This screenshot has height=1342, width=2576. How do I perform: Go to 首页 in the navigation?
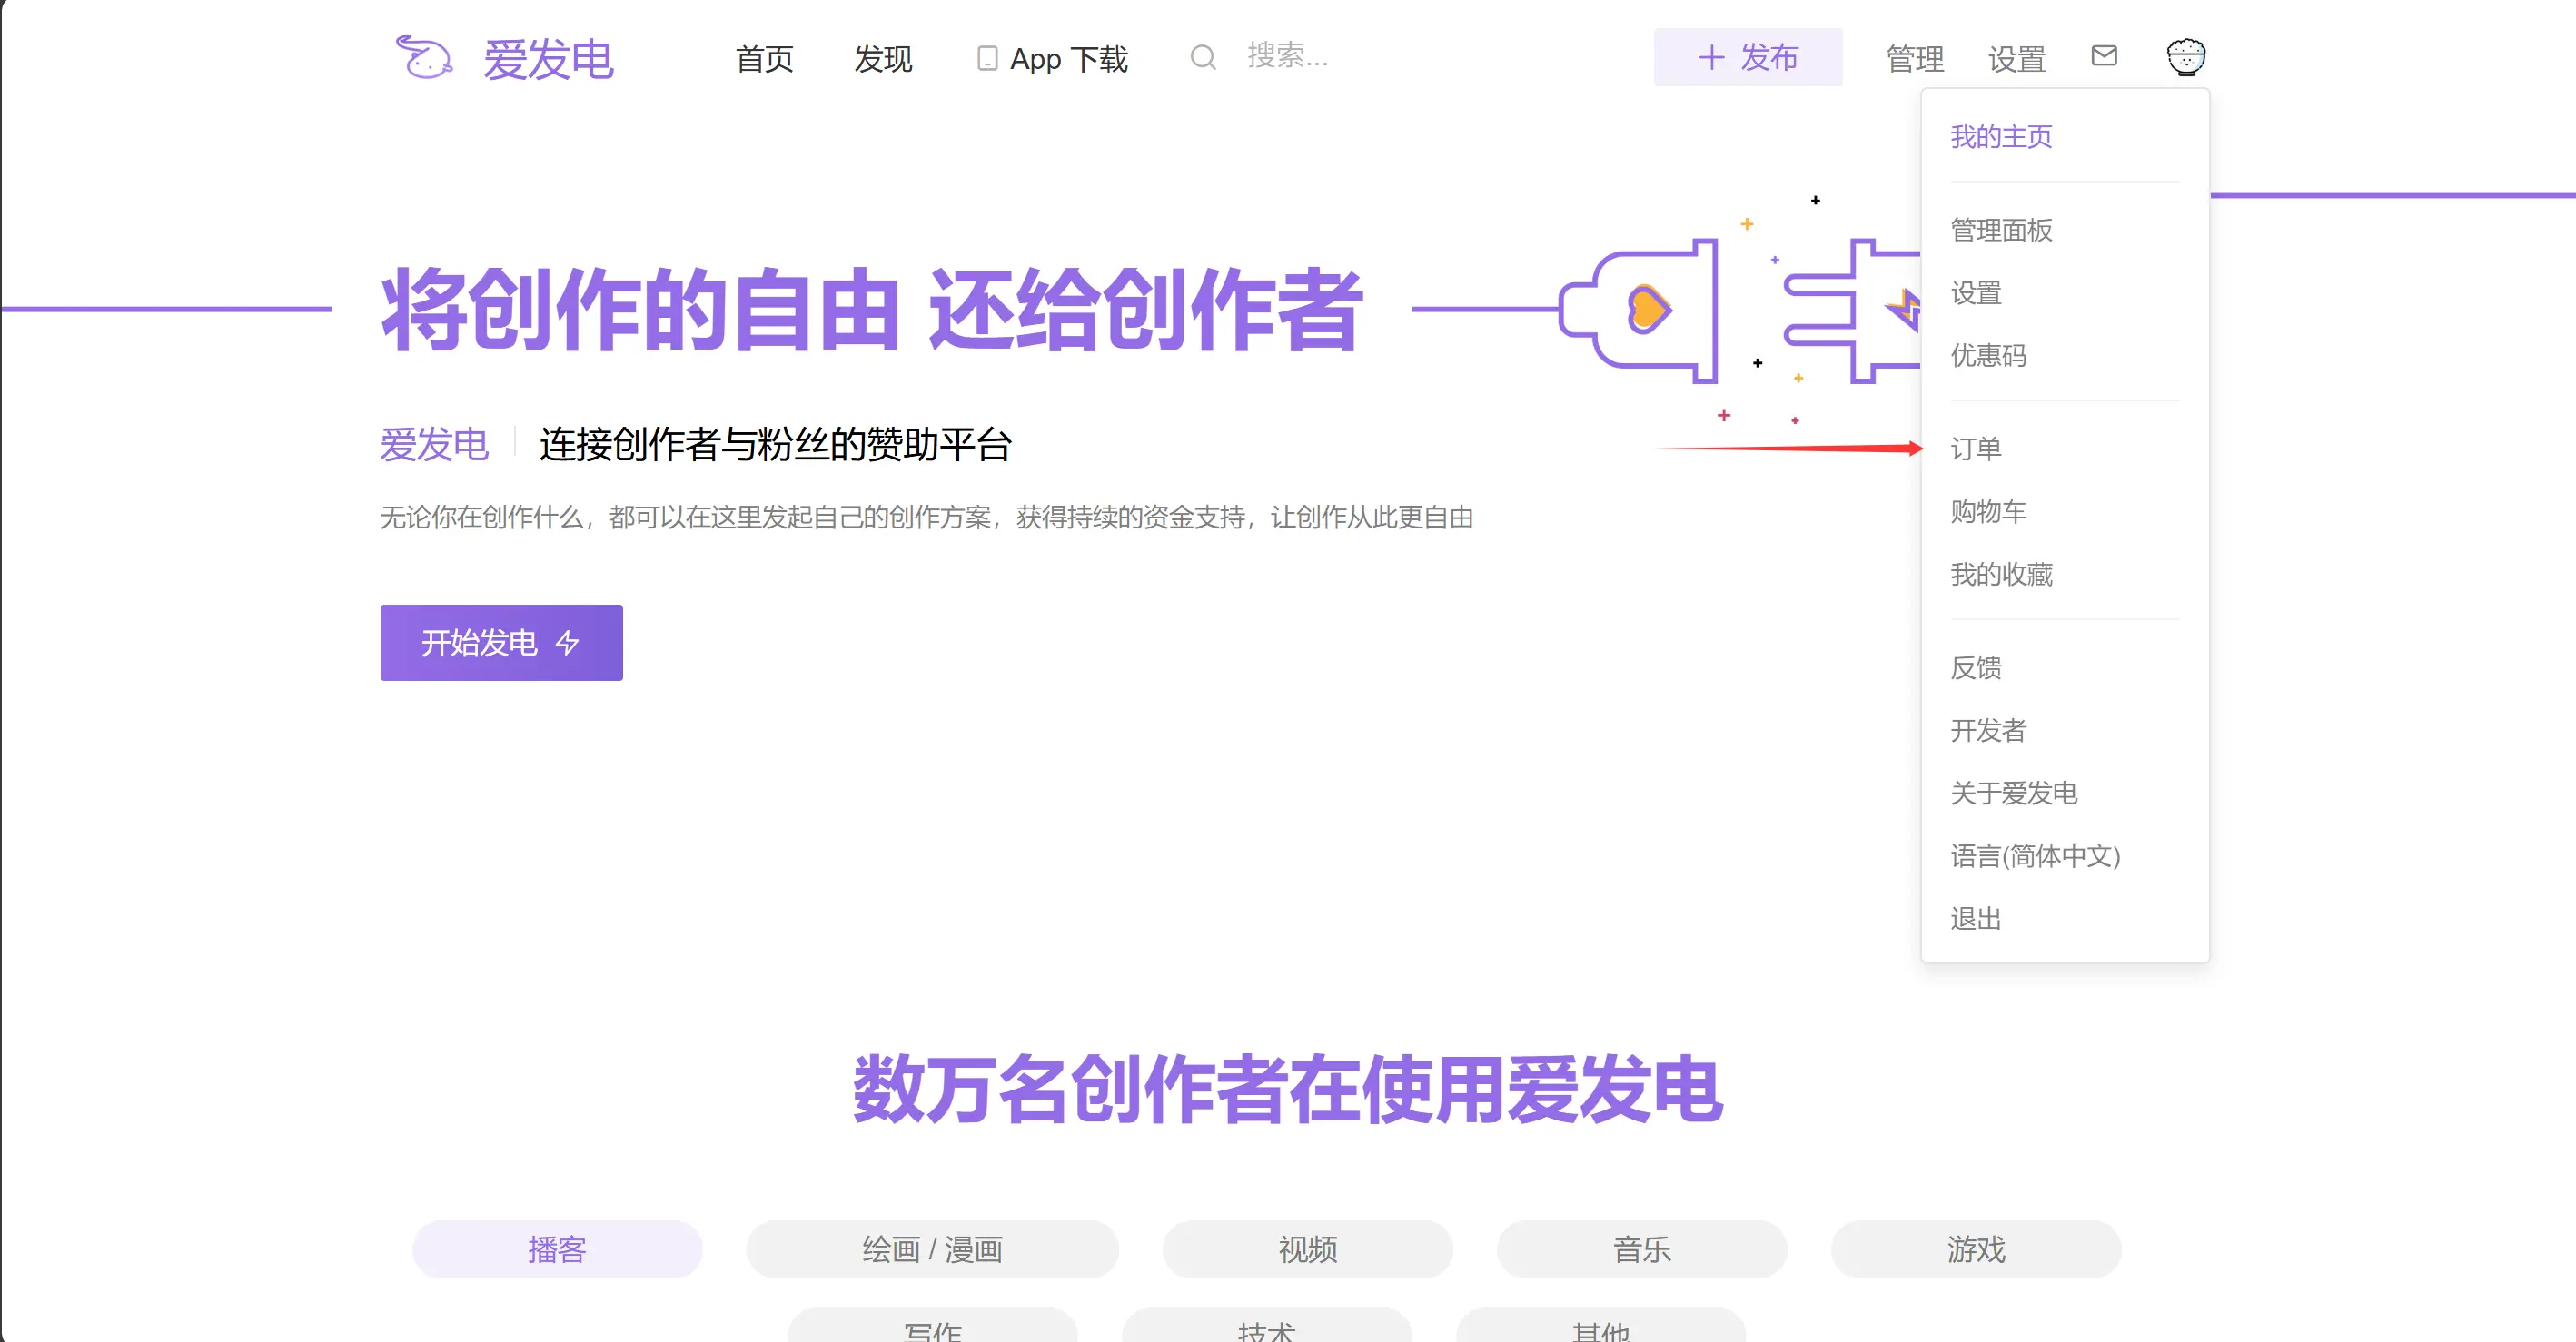tap(765, 59)
